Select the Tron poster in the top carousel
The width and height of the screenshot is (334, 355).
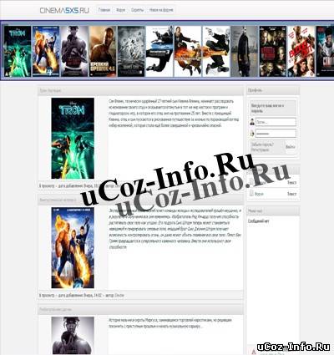click(18, 51)
